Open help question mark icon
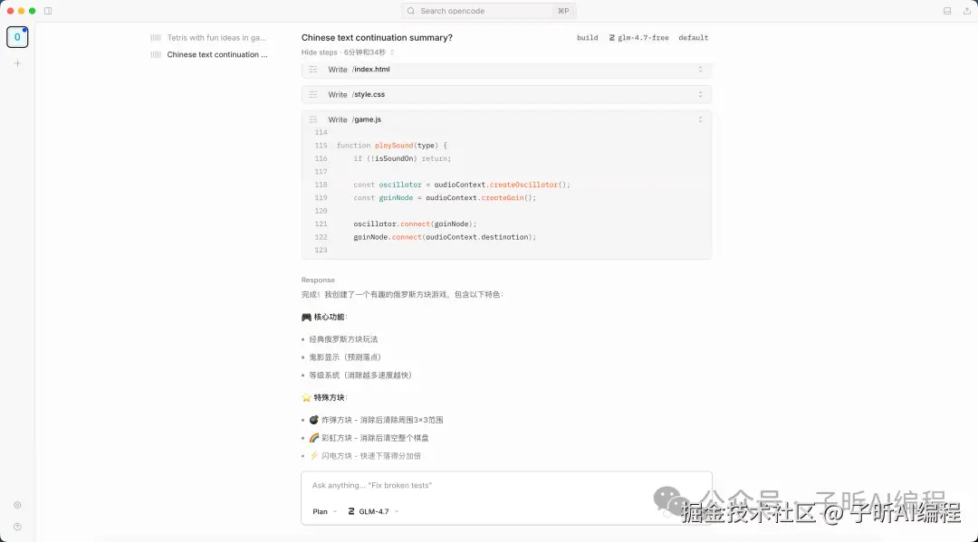The height and width of the screenshot is (542, 978). 17,527
